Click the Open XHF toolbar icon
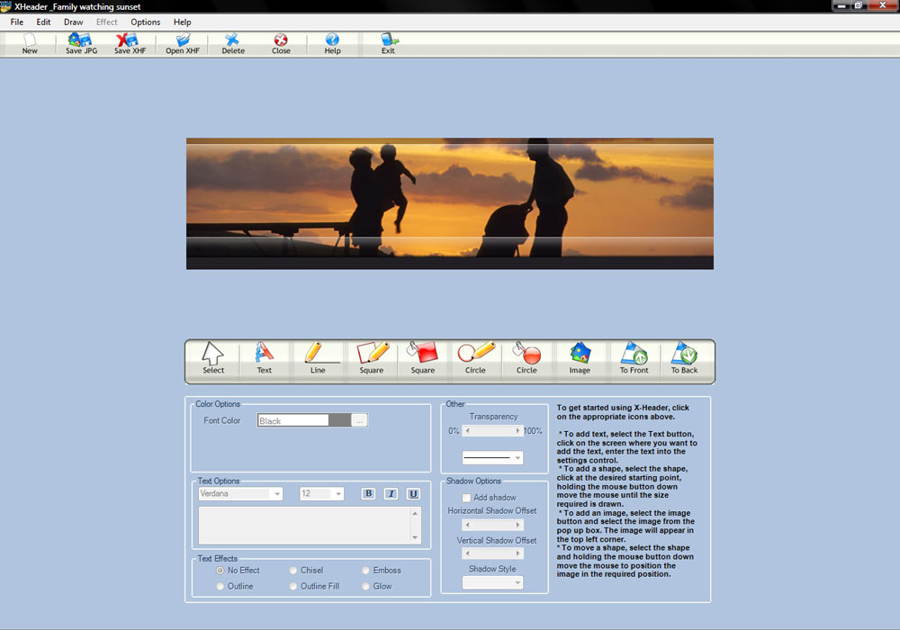This screenshot has height=630, width=900. point(183,43)
